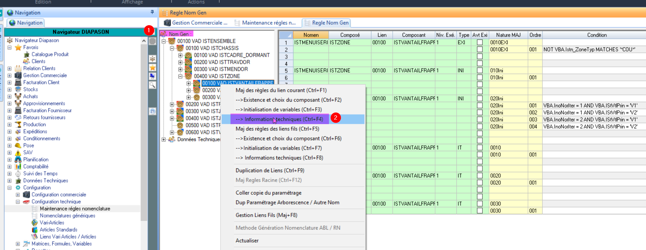Click the Z1 icon in the vertical toolbar
This screenshot has height=250, width=646.
tap(153, 111)
